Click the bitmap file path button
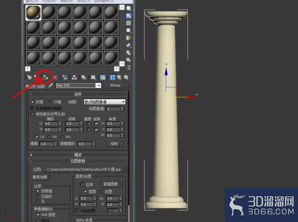Image resolution: width=298 pixels, height=222 pixels. pos(84,170)
